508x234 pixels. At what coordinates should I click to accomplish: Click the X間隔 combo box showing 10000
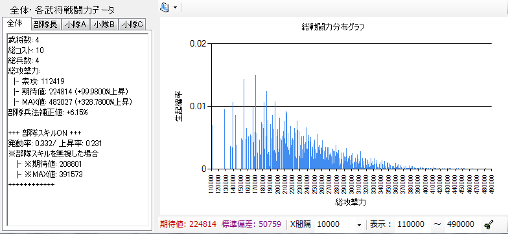(339, 224)
